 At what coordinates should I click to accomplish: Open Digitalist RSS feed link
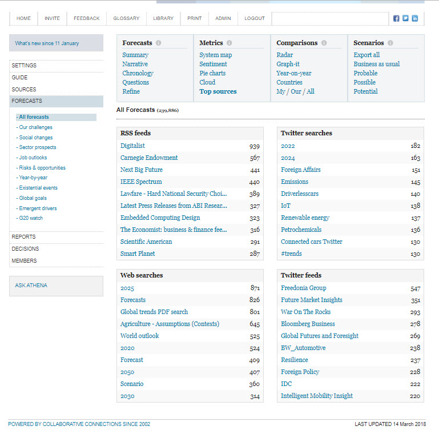coord(132,146)
